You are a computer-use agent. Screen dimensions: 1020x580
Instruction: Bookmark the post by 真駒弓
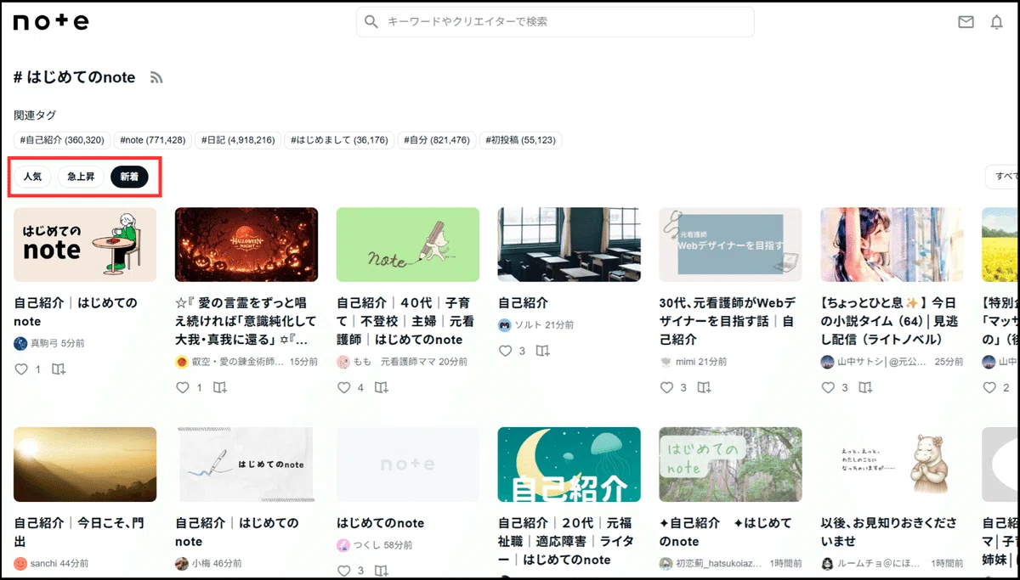point(59,369)
